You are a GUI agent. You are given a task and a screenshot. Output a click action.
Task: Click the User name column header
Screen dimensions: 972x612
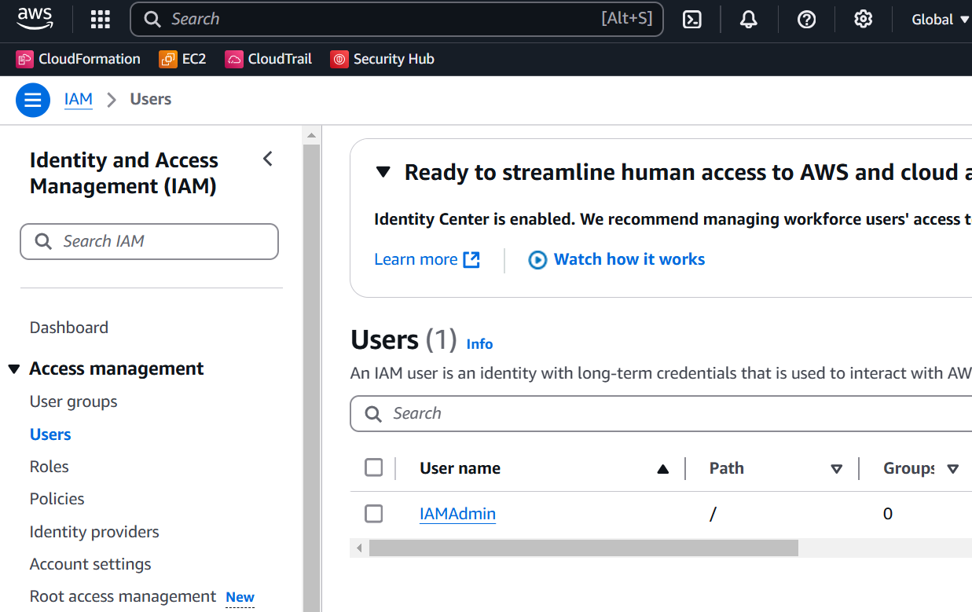pos(460,468)
